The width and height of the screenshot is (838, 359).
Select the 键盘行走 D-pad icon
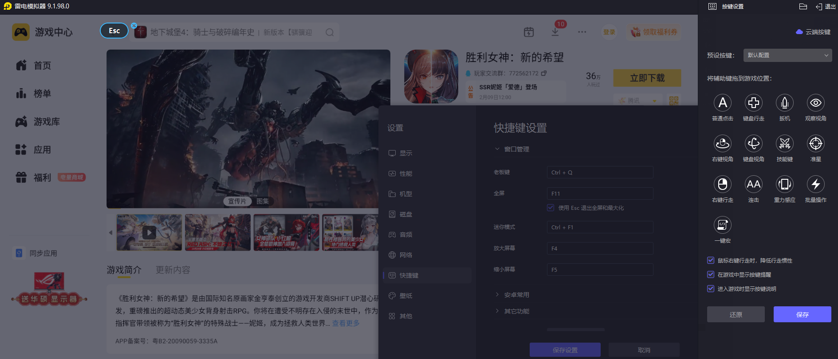pyautogui.click(x=753, y=103)
